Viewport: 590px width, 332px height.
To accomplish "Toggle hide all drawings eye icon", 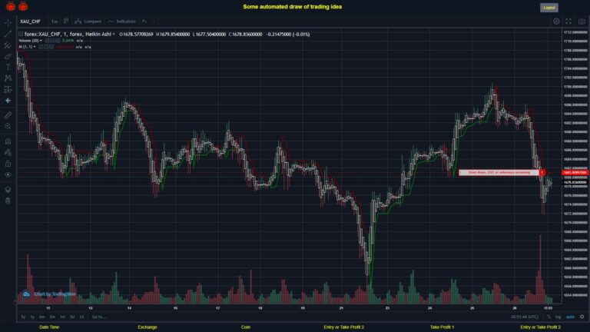I will [8, 174].
